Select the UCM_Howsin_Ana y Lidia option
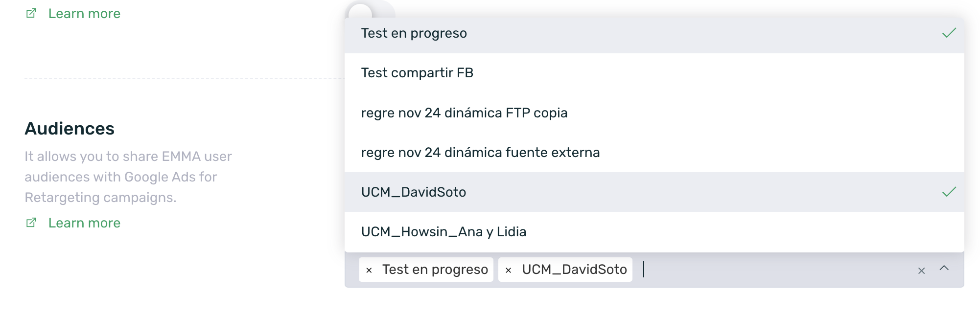 443,232
